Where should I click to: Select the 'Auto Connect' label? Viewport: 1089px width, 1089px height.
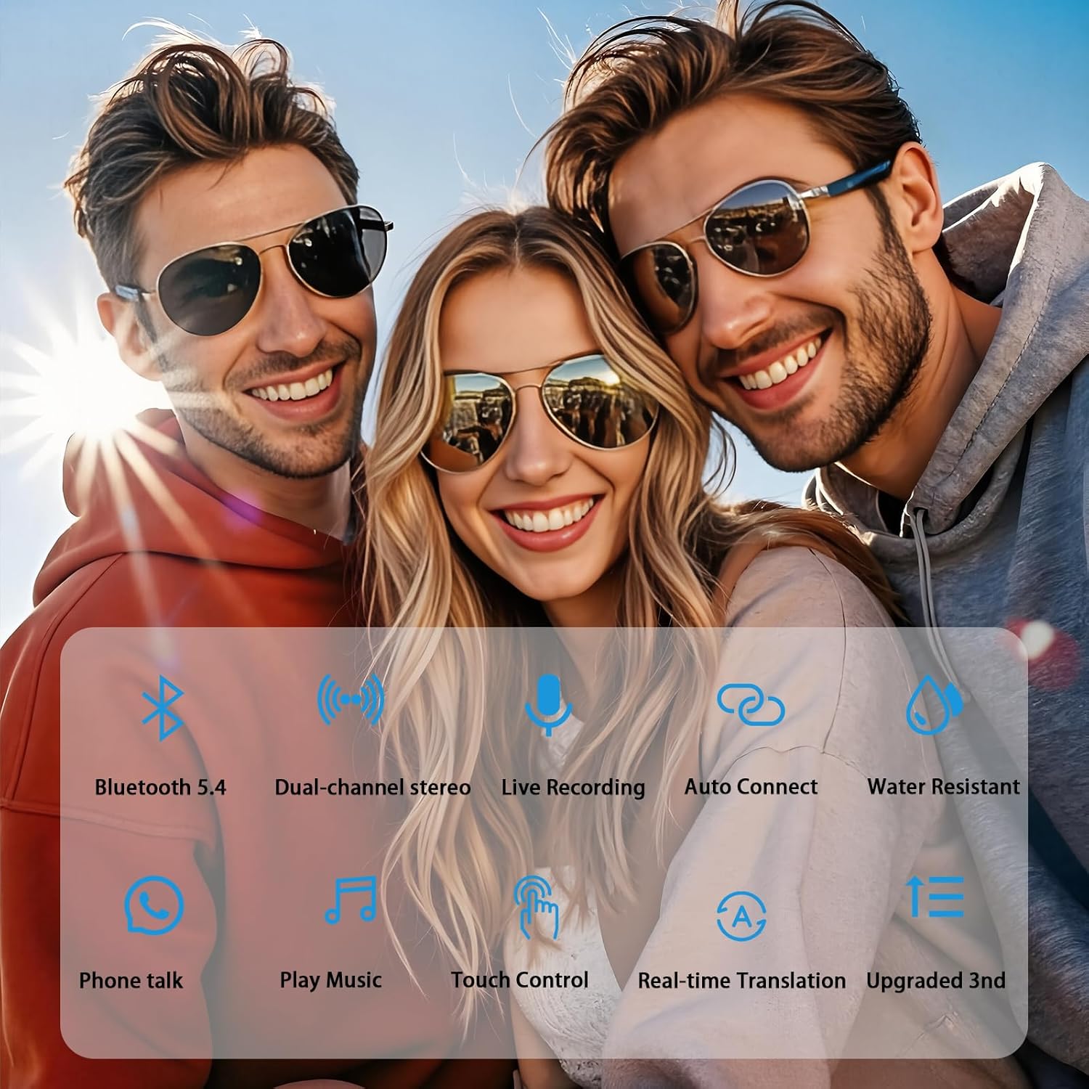(751, 787)
